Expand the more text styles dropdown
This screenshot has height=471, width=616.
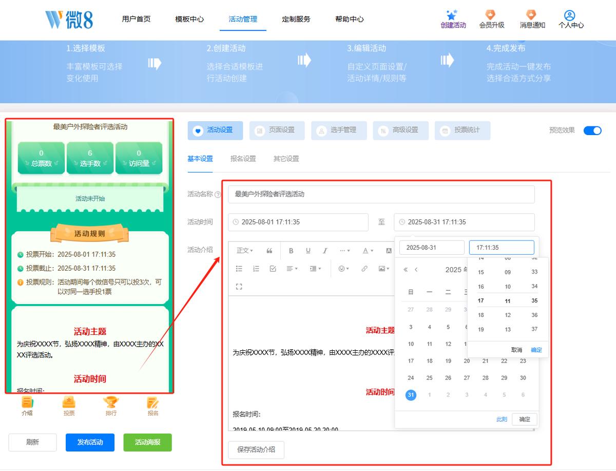pyautogui.click(x=345, y=251)
